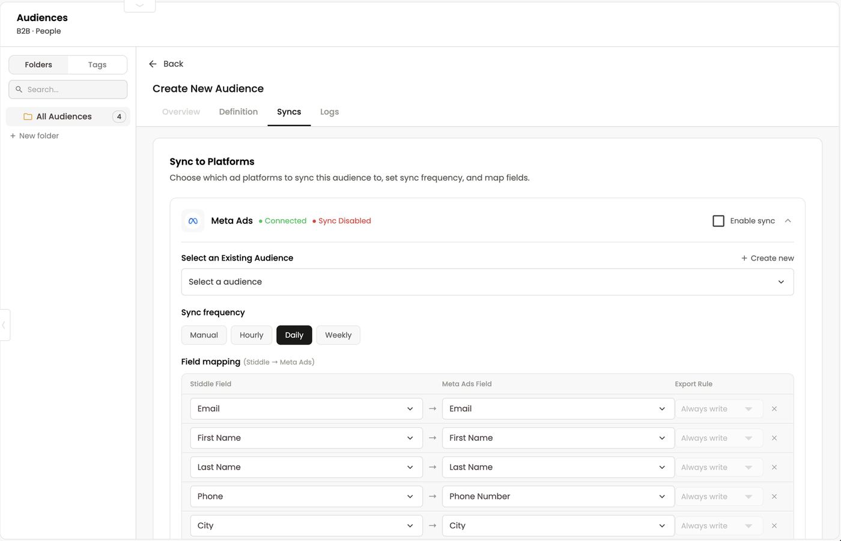Open the Stiddle Field Email dropdown
This screenshot has width=841, height=541.
pyautogui.click(x=306, y=409)
